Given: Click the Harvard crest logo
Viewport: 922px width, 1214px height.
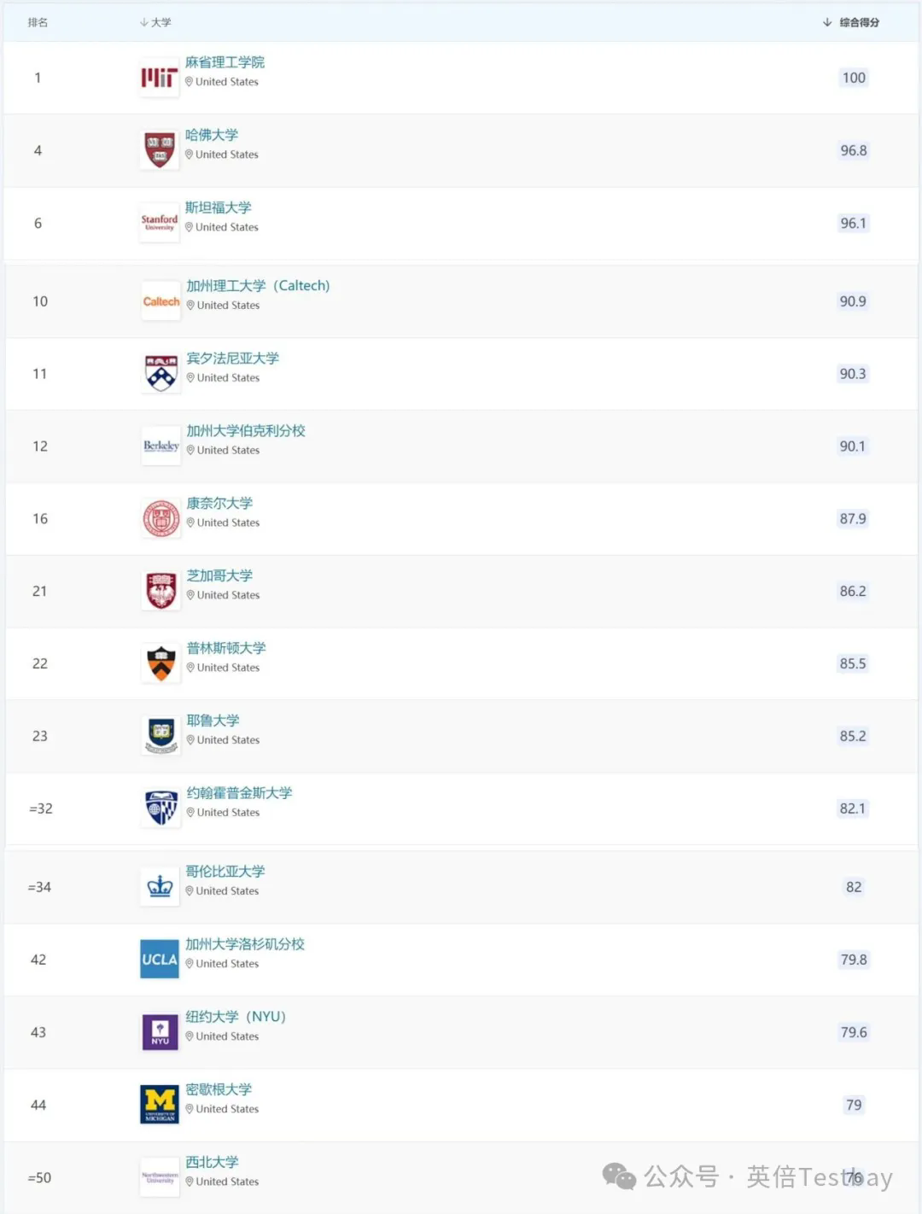Looking at the screenshot, I should (160, 150).
